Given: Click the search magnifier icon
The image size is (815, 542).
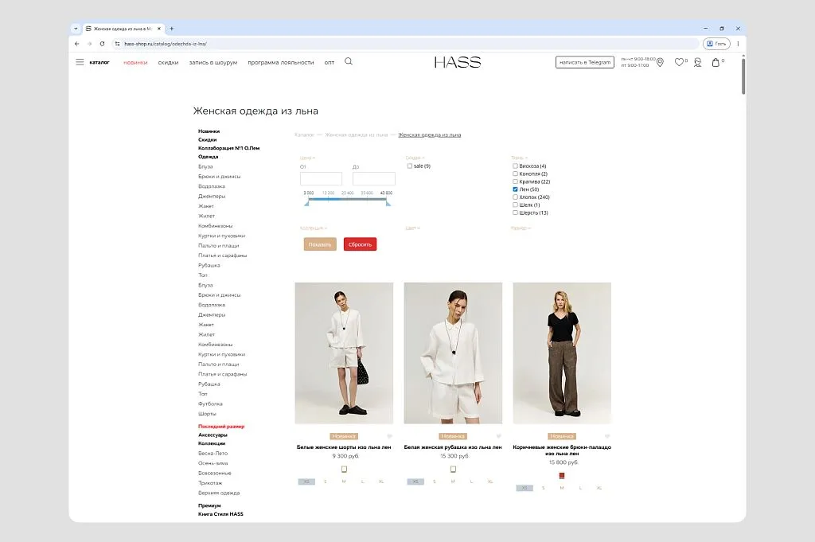Looking at the screenshot, I should [349, 61].
